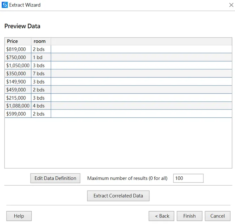
Task: Select the $750,000 price cell
Action: pos(18,58)
